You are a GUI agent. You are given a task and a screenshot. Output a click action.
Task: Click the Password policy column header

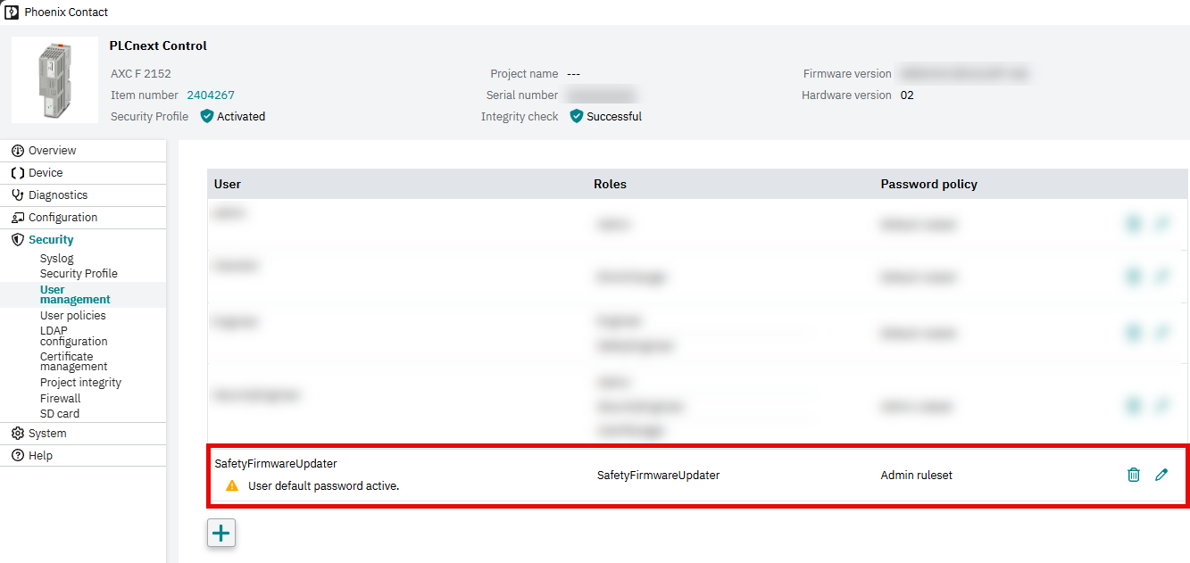click(929, 184)
